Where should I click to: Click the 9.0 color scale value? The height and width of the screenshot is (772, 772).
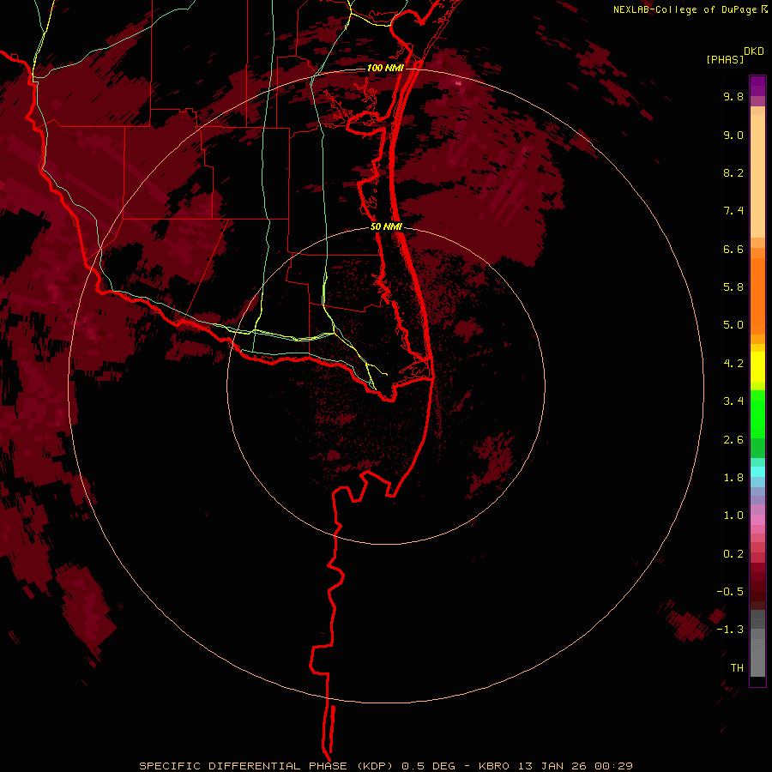[733, 135]
